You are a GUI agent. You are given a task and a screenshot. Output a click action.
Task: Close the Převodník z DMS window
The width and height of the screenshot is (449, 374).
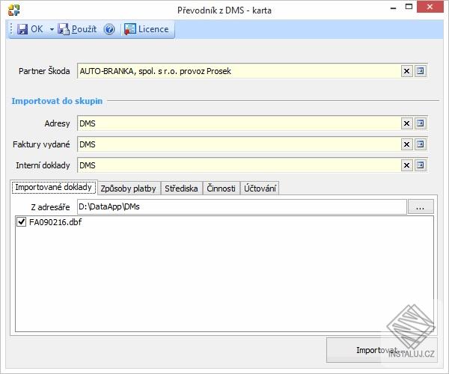click(430, 7)
